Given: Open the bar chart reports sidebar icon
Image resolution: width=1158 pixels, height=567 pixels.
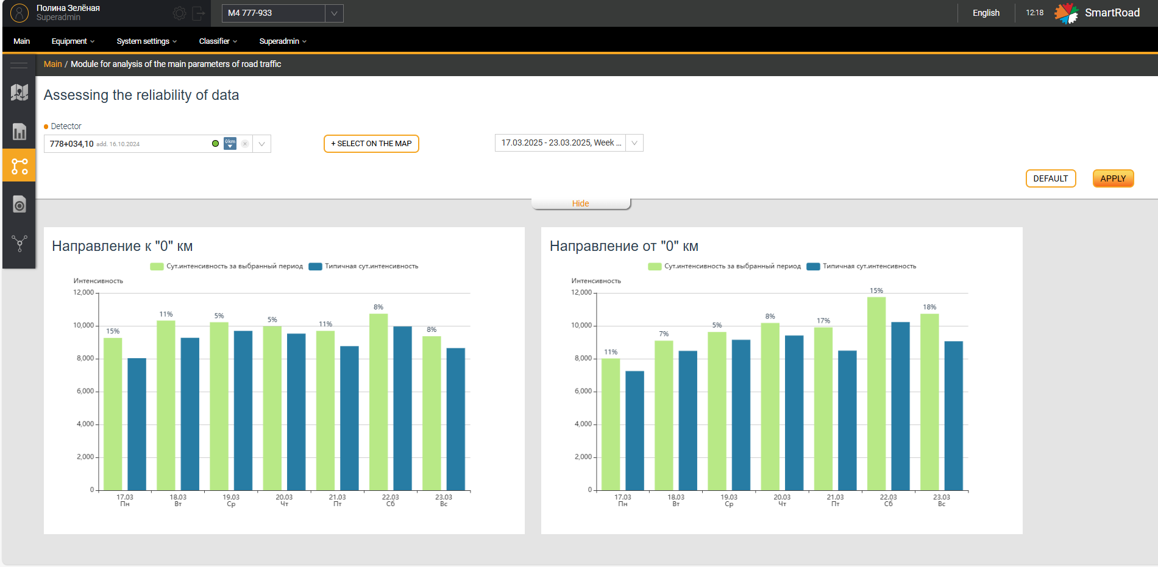Looking at the screenshot, I should (x=19, y=132).
